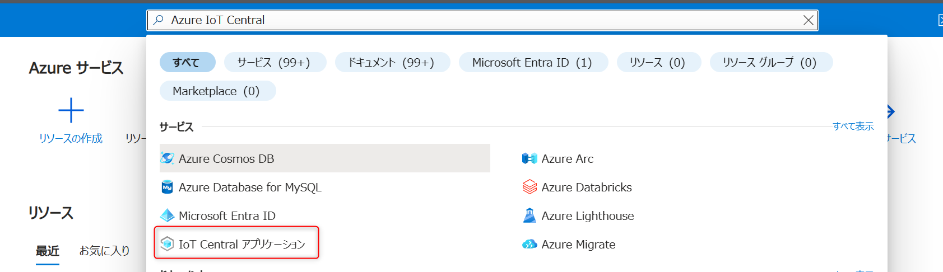
Task: Filter results by サービス (99+)
Action: point(275,62)
